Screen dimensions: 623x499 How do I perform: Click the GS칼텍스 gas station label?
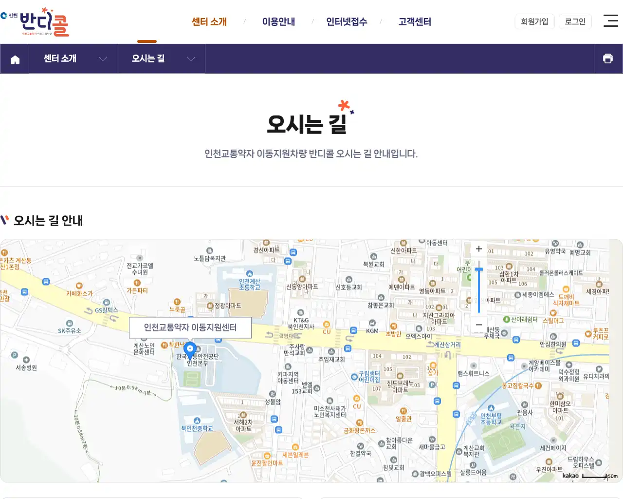[106, 310]
